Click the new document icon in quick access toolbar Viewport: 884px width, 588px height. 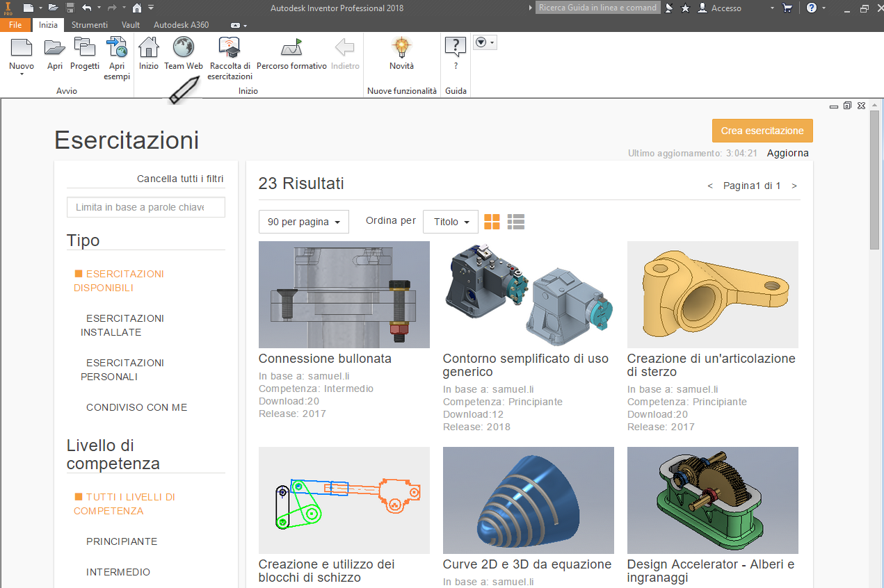click(28, 8)
